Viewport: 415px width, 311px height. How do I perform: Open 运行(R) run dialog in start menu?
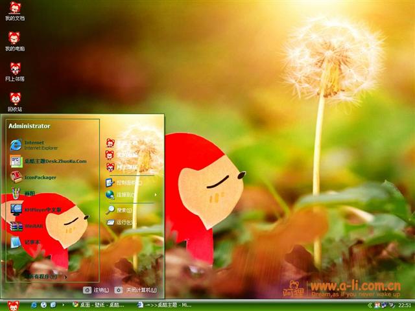click(119, 222)
